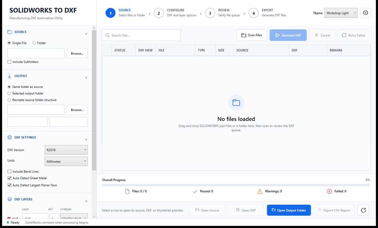Collapse the Output section chevron
The image size is (378, 228).
click(86, 78)
